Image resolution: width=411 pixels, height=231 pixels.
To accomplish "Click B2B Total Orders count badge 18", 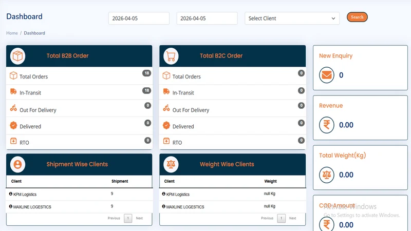I will click(147, 73).
